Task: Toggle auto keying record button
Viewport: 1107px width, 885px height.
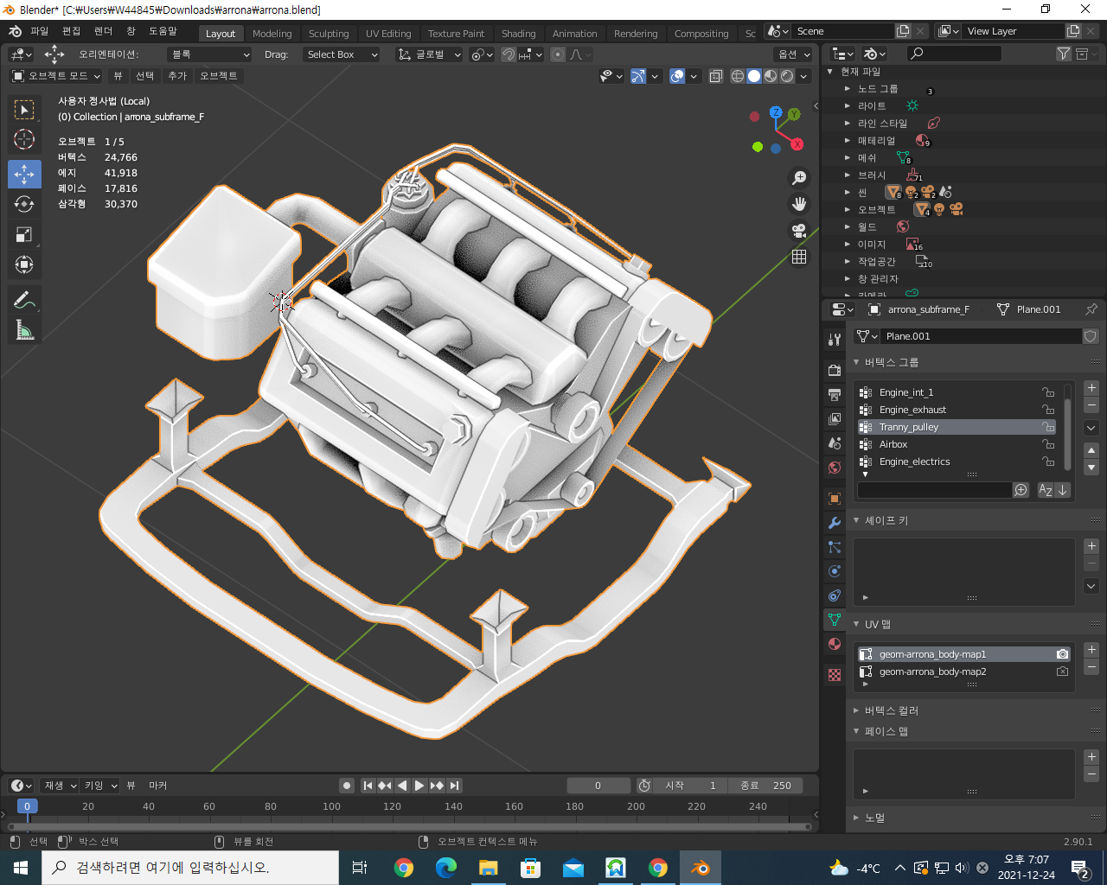Action: (x=347, y=786)
